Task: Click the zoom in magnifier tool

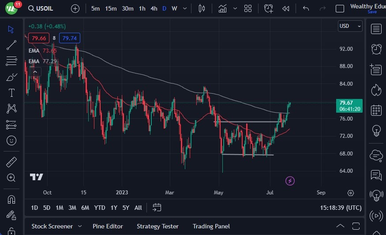Action: (x=11, y=178)
